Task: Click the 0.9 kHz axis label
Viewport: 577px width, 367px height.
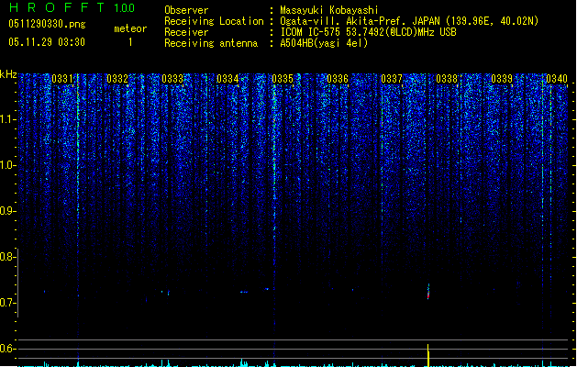Action: pyautogui.click(x=7, y=211)
